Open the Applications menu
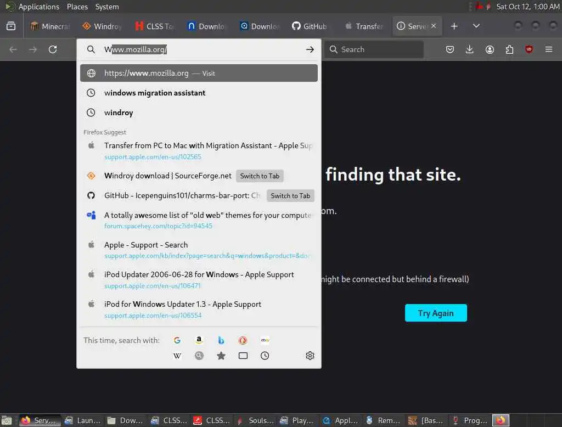 (39, 7)
